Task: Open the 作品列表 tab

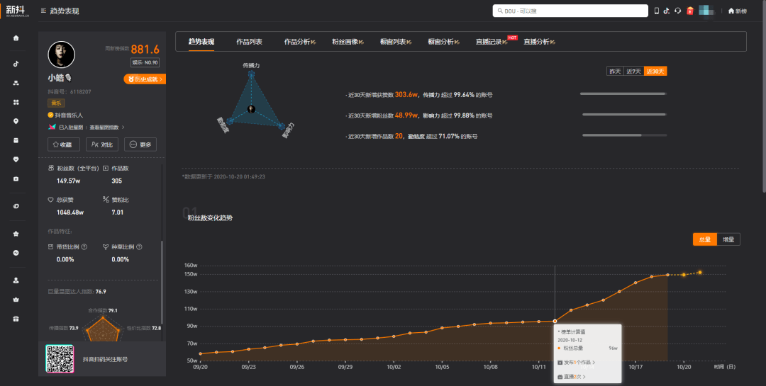Action: click(249, 42)
